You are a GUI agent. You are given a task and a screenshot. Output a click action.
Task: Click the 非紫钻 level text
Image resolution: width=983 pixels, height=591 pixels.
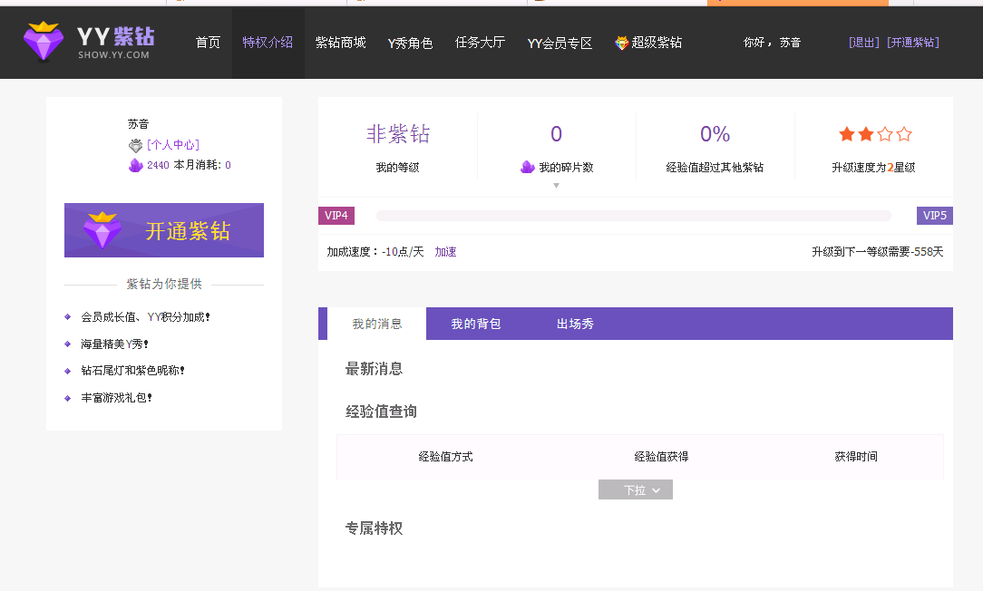[397, 133]
